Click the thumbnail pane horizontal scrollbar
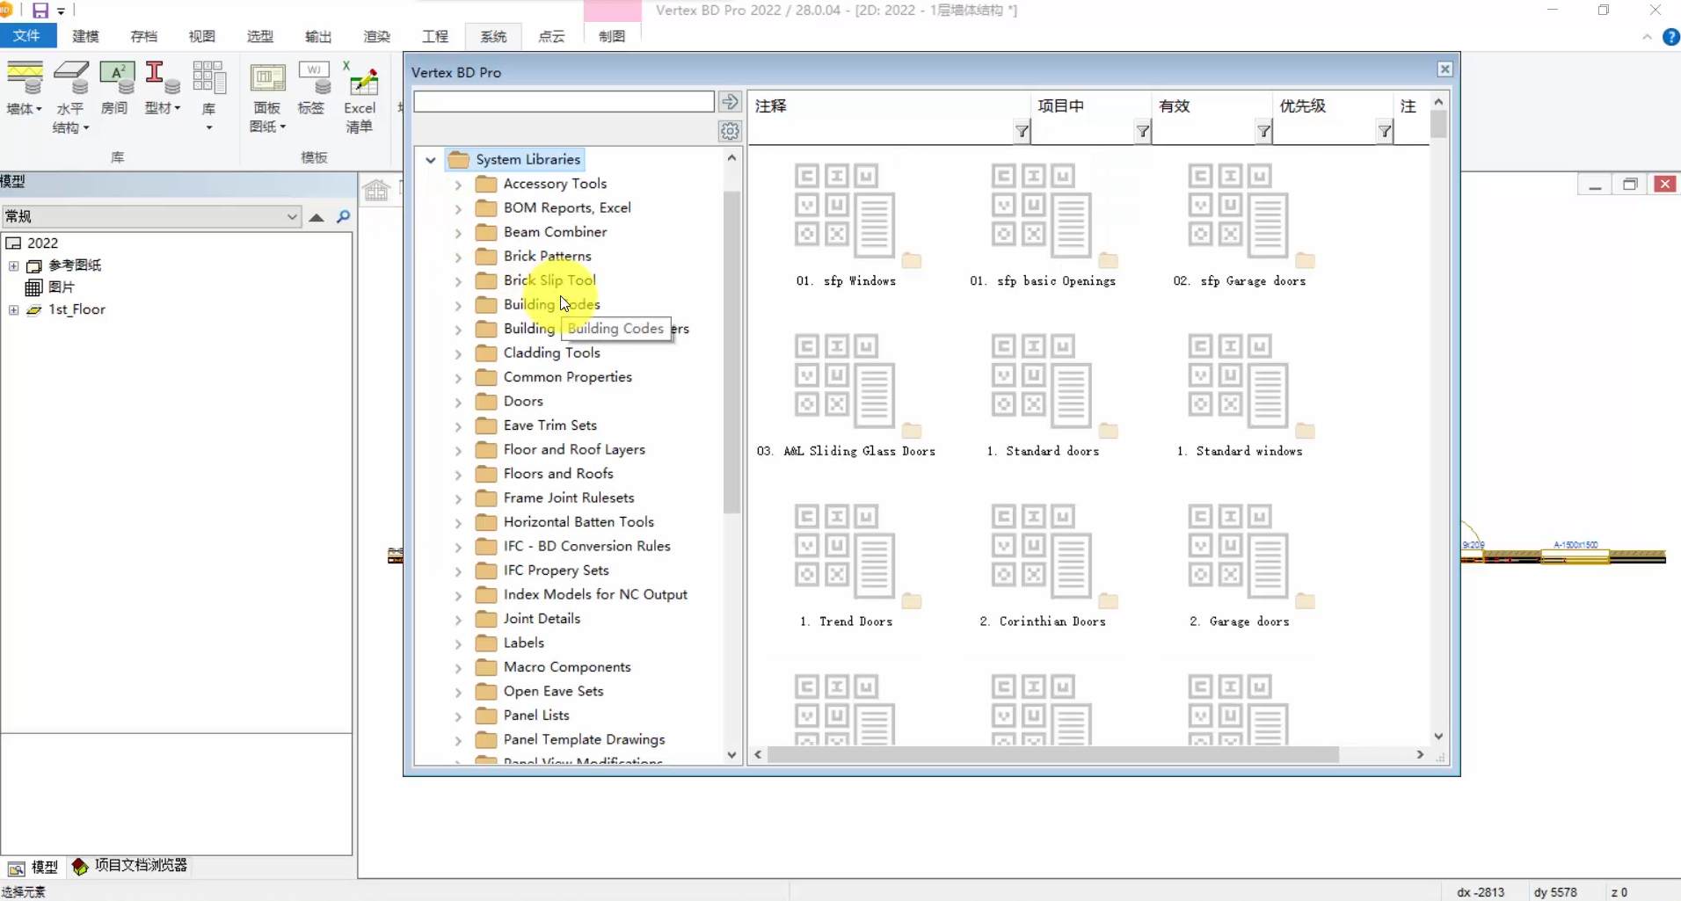Viewport: 1681px width, 901px height. point(1052,755)
